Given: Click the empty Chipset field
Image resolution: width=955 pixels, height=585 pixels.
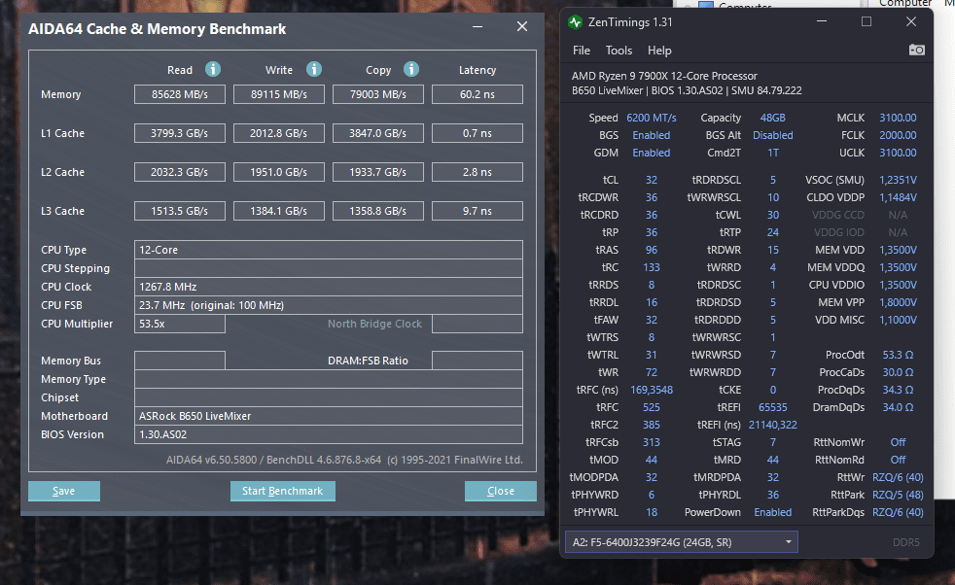Looking at the screenshot, I should 329,397.
